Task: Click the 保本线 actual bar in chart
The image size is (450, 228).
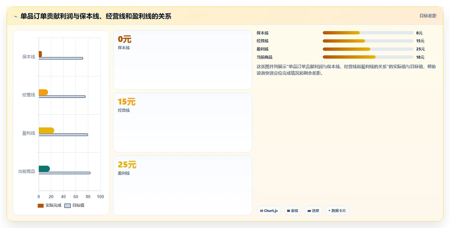Action: (x=40, y=54)
